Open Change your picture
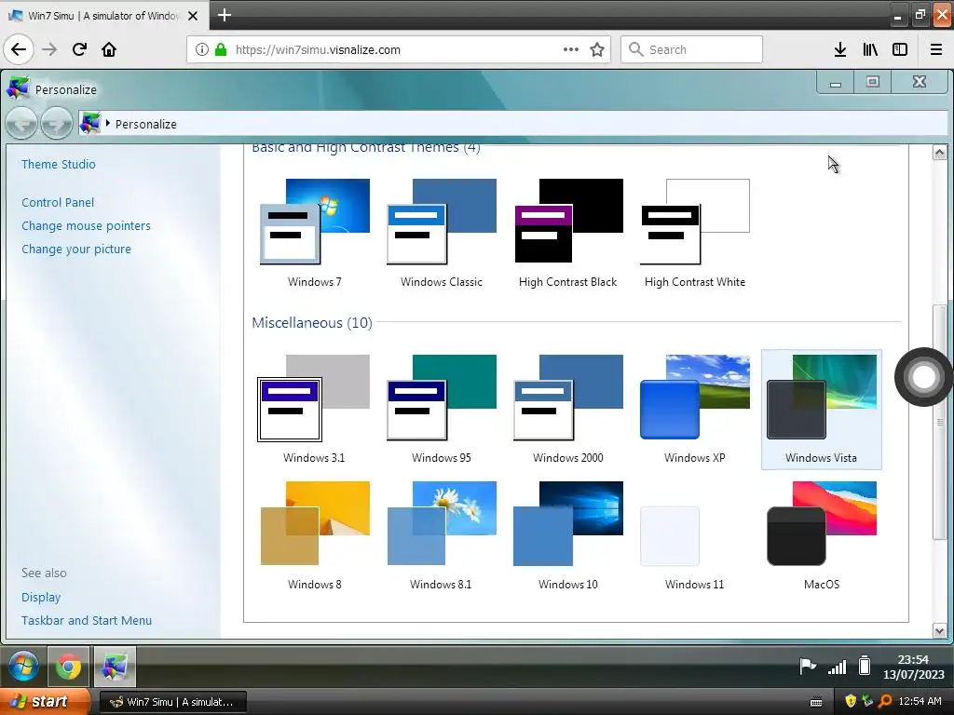This screenshot has width=954, height=715. 76,249
